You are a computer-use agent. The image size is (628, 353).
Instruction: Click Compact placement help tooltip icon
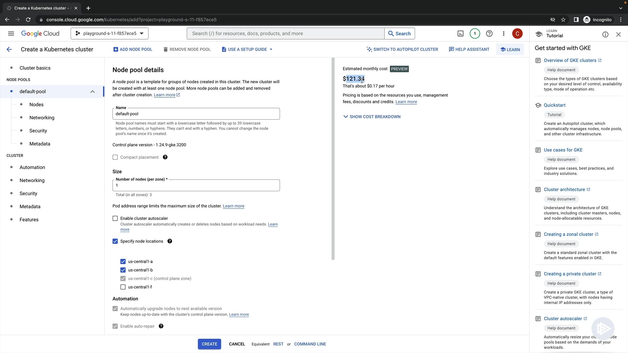165,157
